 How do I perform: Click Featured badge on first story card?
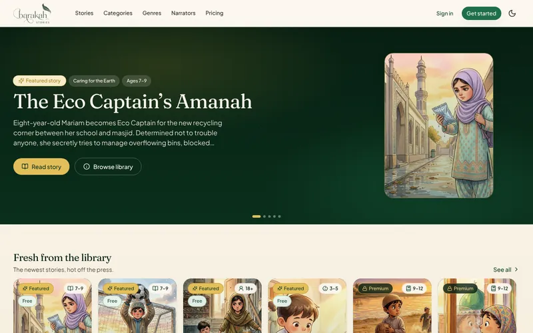click(x=36, y=288)
